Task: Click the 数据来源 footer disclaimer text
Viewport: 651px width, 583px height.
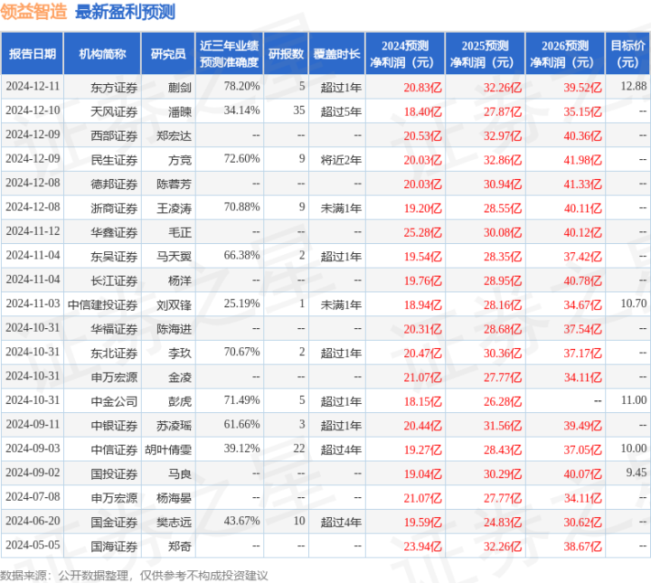Action: pyautogui.click(x=134, y=576)
